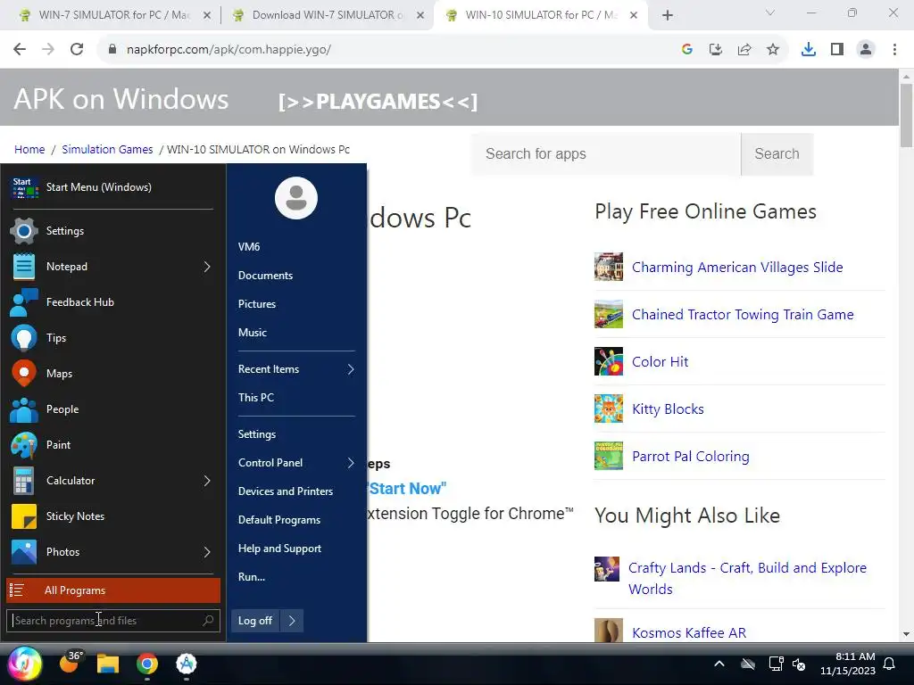Open the People app icon
914x685 pixels.
pyautogui.click(x=24, y=409)
